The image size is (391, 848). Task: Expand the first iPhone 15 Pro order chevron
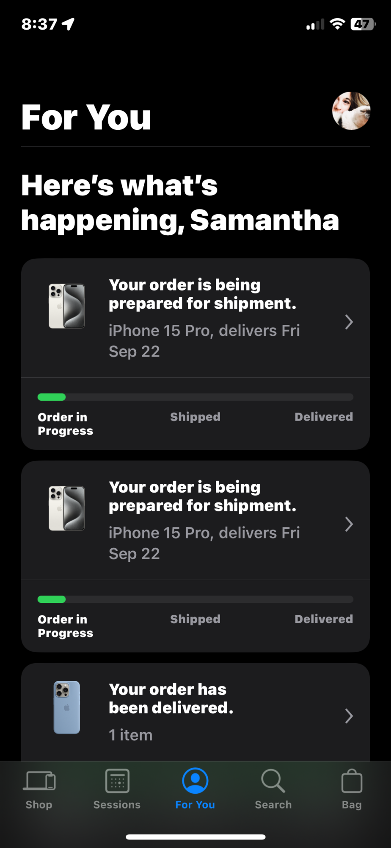click(349, 322)
